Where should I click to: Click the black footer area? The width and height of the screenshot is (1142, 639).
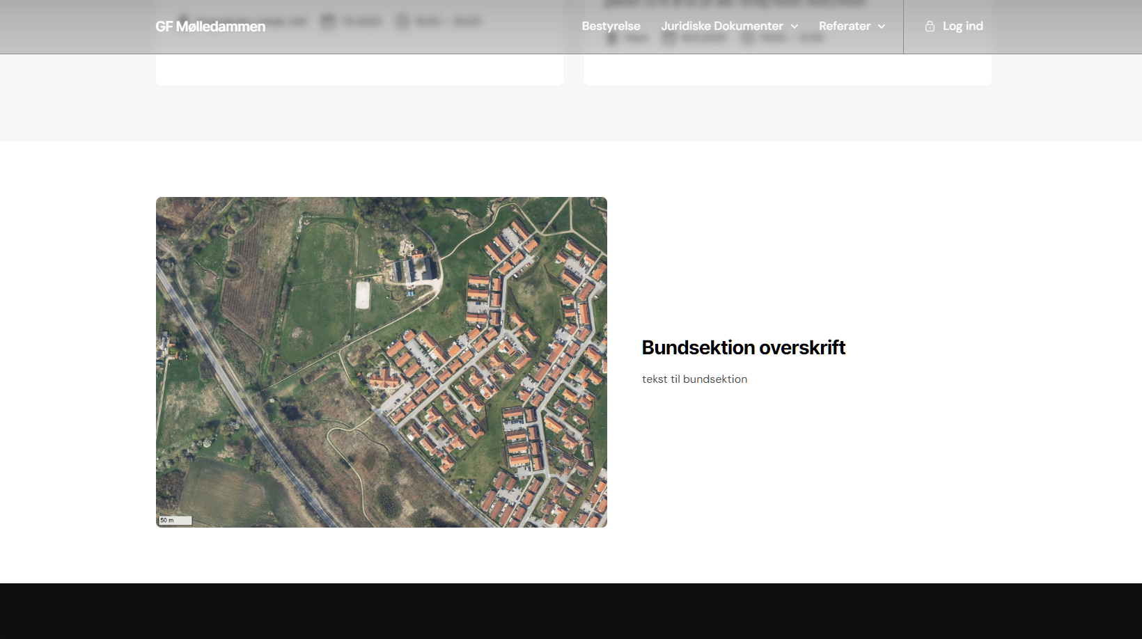pos(571,611)
